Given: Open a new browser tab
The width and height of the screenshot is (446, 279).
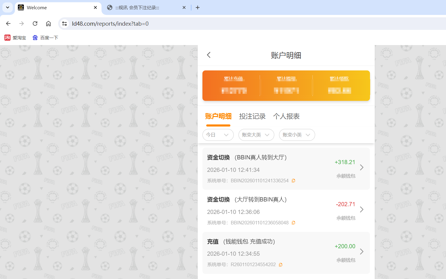Looking at the screenshot, I should coord(197,7).
